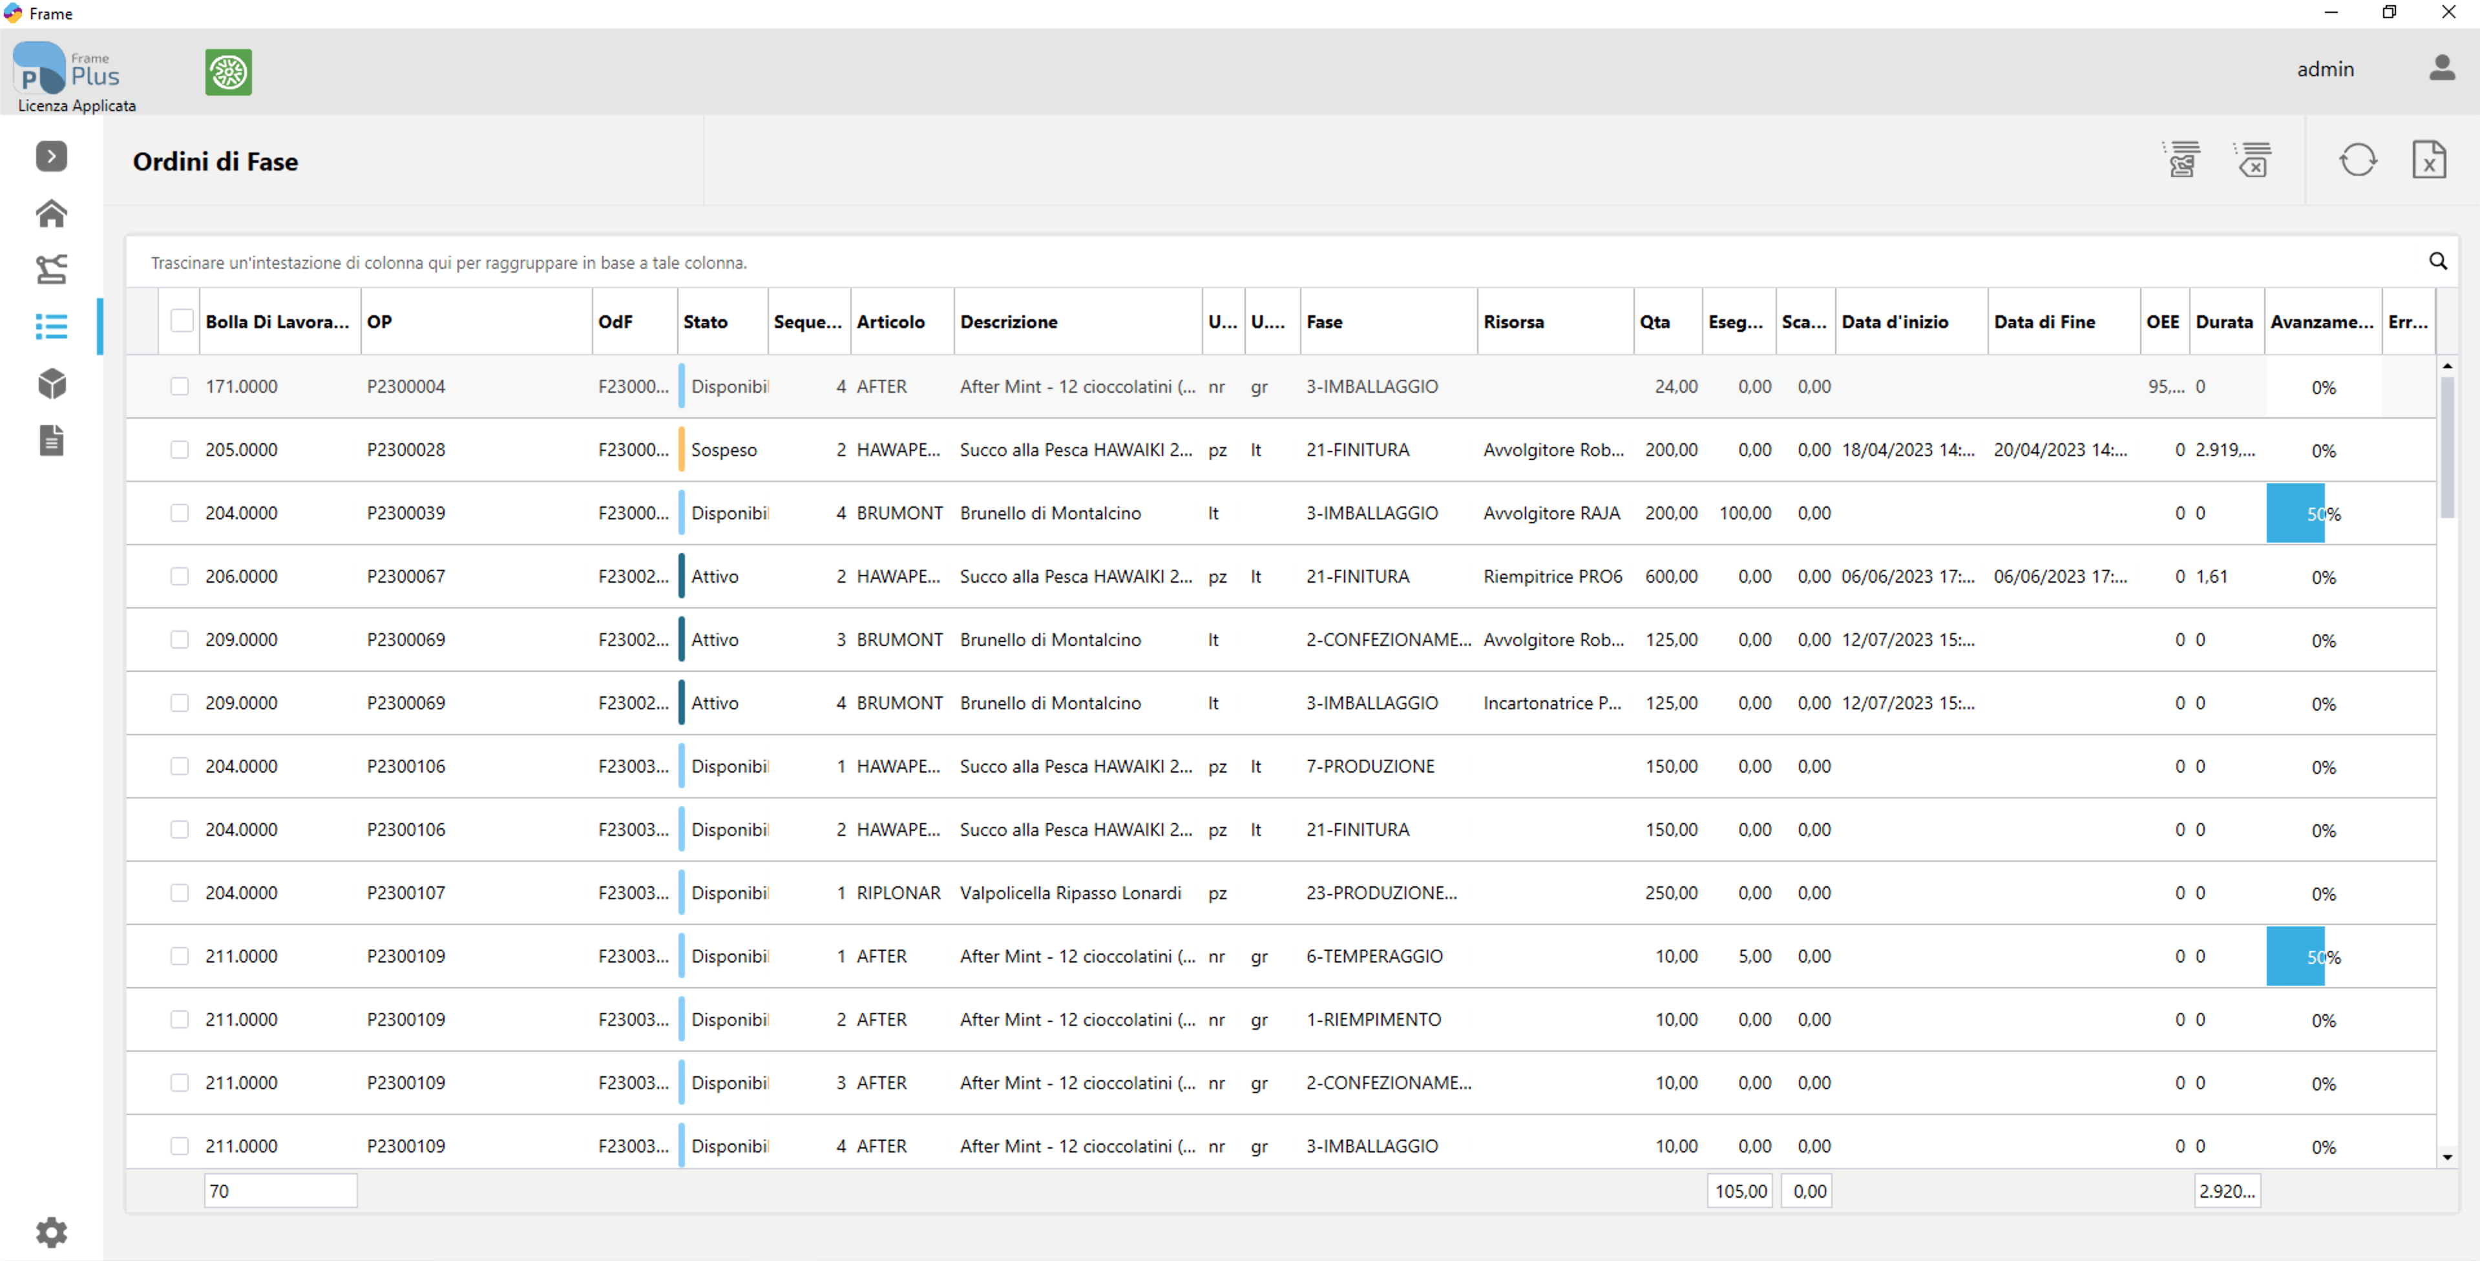Check the row for OP P2300039

(x=179, y=513)
